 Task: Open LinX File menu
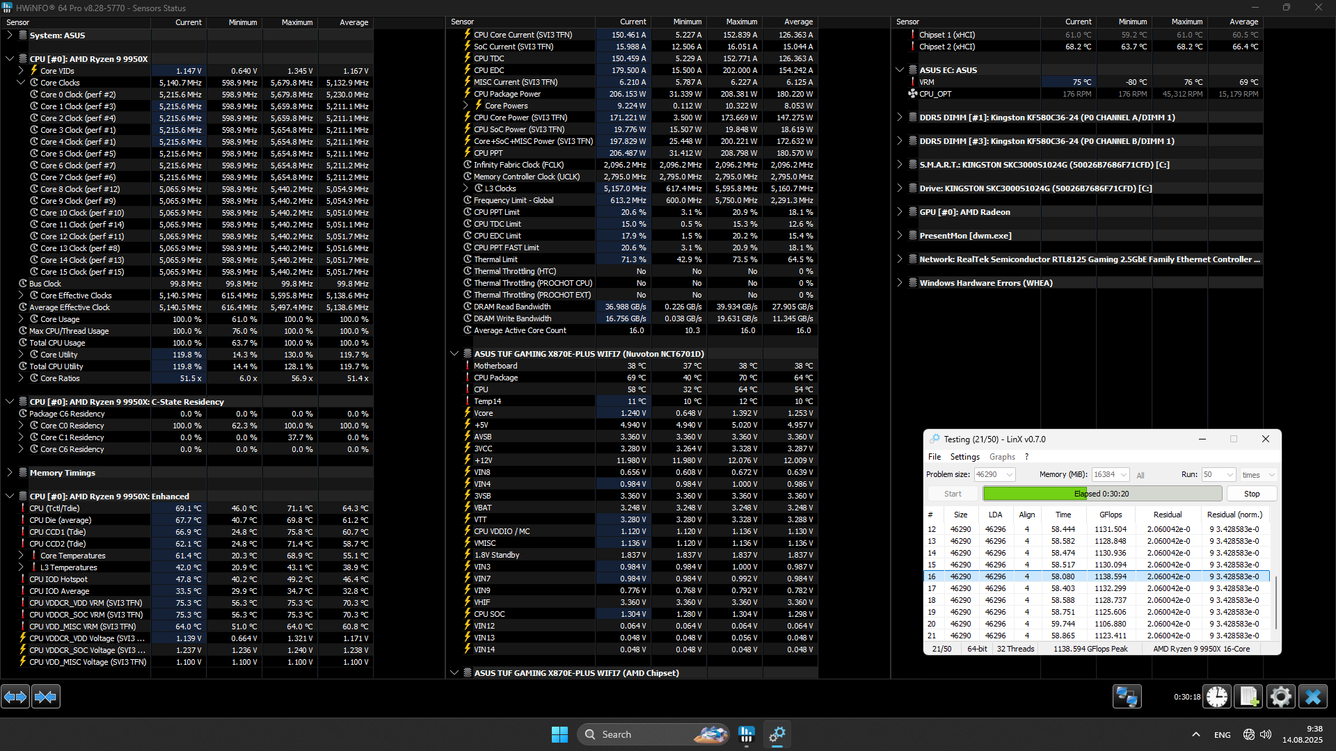(x=934, y=457)
